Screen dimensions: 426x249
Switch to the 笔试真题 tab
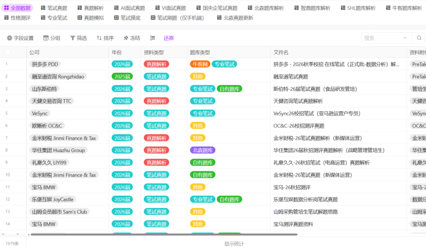tap(54, 8)
